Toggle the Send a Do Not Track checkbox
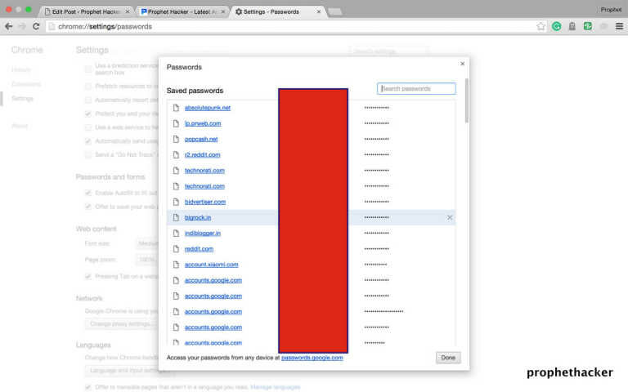The width and height of the screenshot is (628, 392). coord(88,155)
